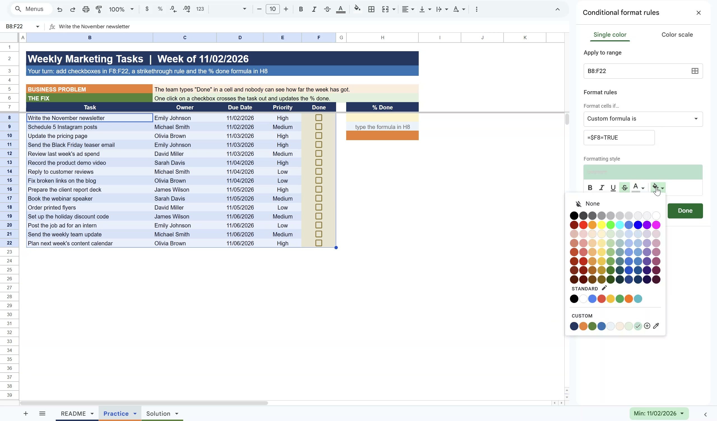Click toolbar text color icon
717x421 pixels.
point(341,9)
